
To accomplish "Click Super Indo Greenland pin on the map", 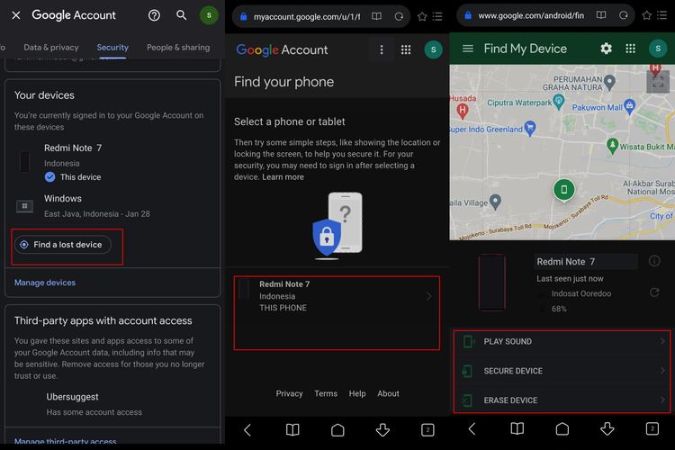I will click(x=530, y=129).
